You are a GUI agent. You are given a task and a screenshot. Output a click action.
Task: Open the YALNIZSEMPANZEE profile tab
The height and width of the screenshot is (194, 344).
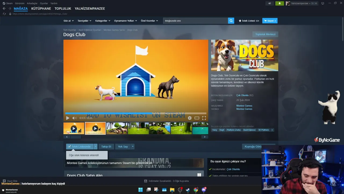(x=90, y=9)
